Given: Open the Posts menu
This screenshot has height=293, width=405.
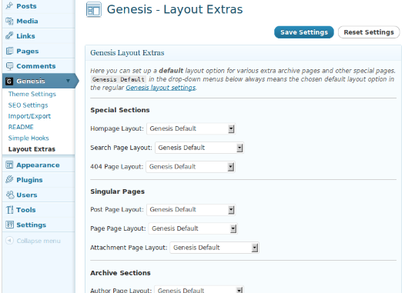Looking at the screenshot, I should (x=26, y=6).
